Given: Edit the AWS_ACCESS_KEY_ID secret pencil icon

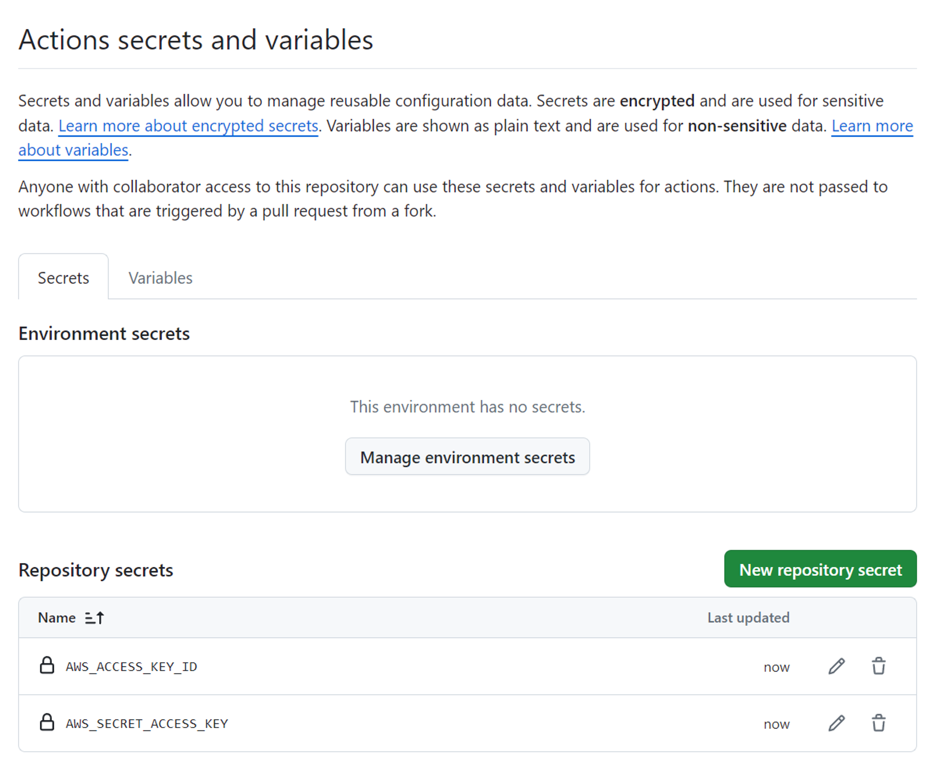Looking at the screenshot, I should [836, 666].
